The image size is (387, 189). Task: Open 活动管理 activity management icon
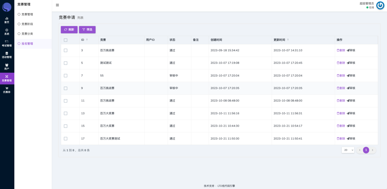point(7,53)
